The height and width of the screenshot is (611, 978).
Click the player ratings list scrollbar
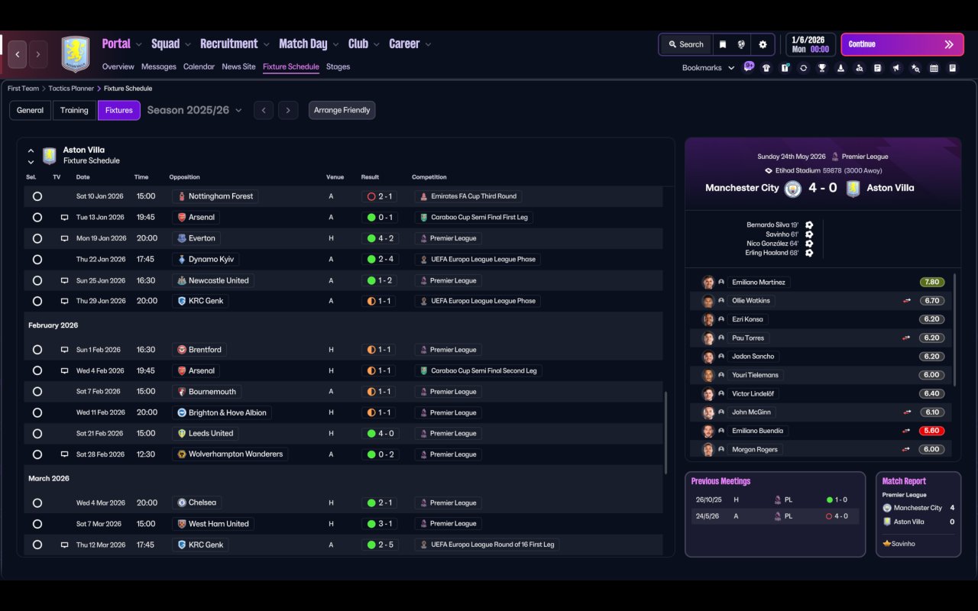955,330
